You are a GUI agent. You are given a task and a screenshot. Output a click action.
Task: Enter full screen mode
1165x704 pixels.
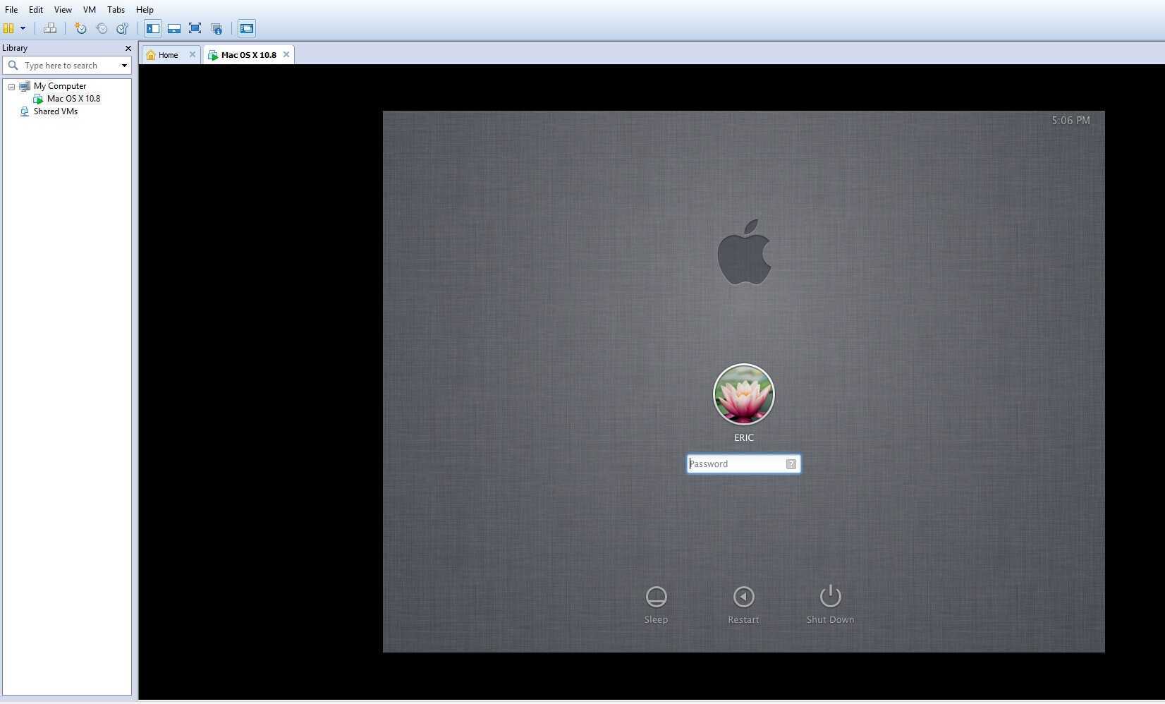pyautogui.click(x=195, y=29)
